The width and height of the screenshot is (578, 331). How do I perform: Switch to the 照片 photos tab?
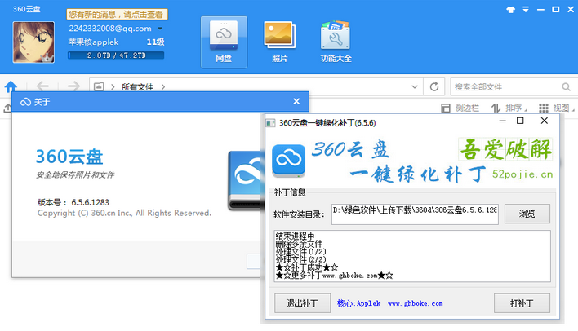click(280, 42)
